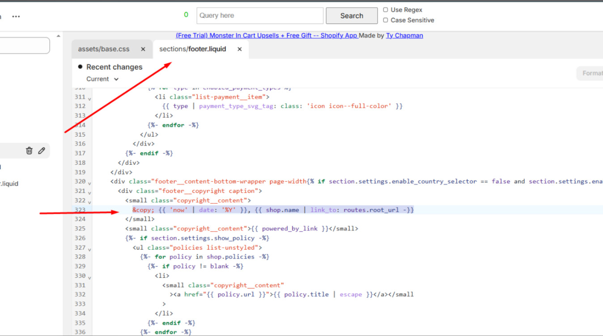Viewport: 603px width, 336px height.
Task: Place cursor on line 323 copyright code
Action: pos(273,210)
